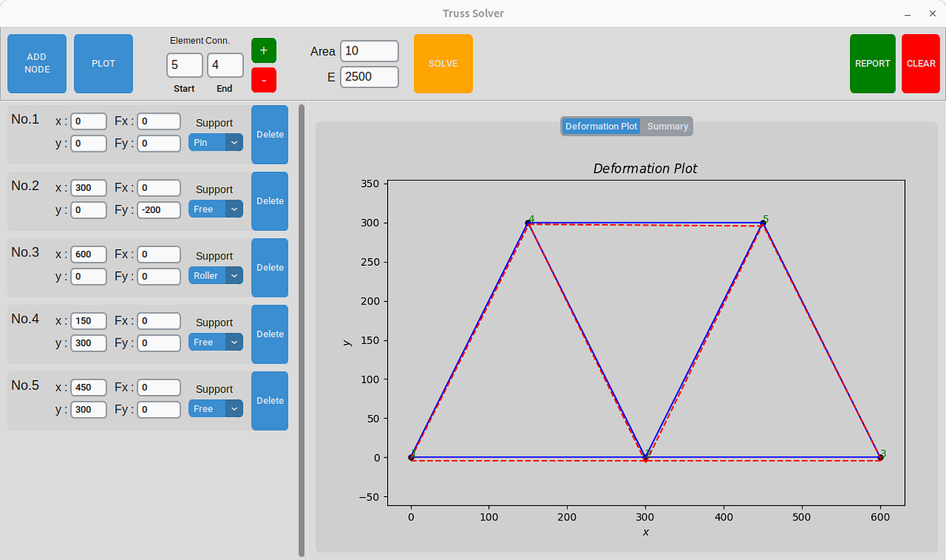946x560 pixels.
Task: Remove node No.5 with its Delete button
Action: [270, 401]
